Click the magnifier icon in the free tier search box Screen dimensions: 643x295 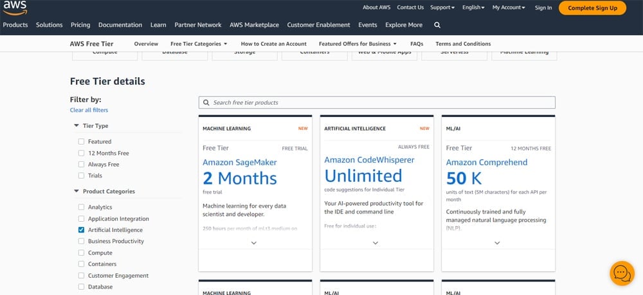(x=206, y=102)
